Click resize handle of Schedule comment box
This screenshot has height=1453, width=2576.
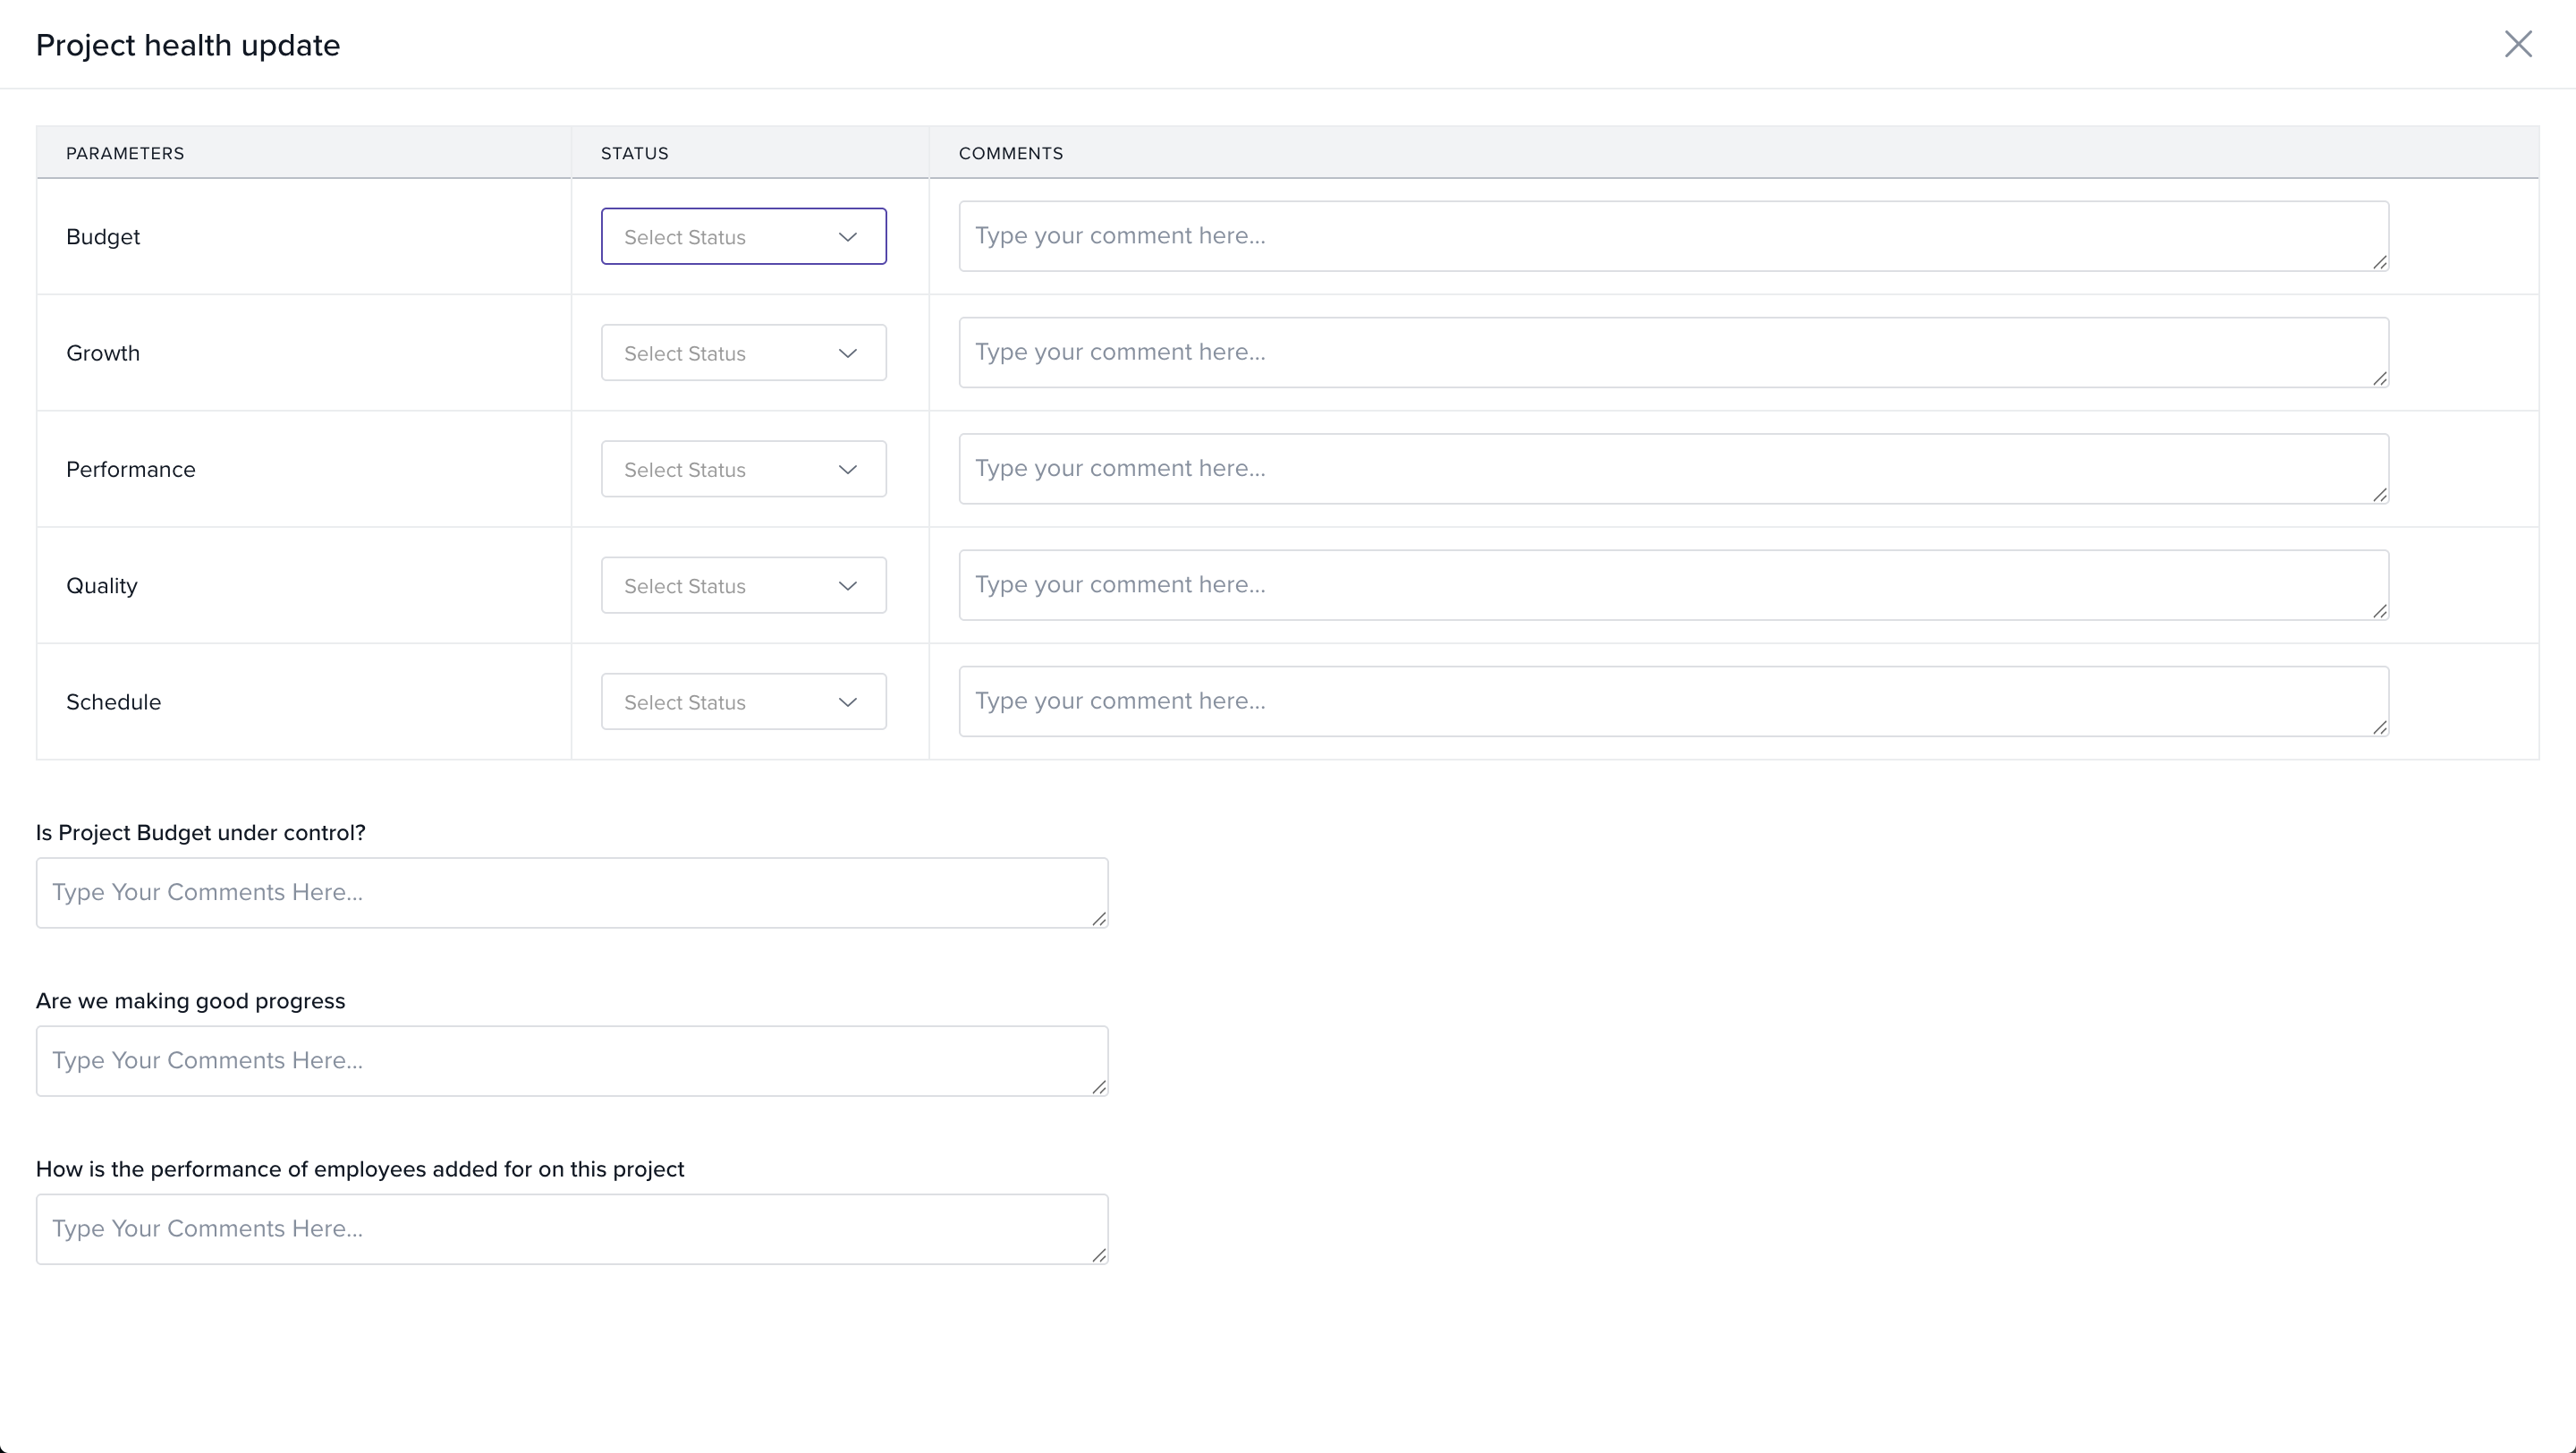point(2379,727)
